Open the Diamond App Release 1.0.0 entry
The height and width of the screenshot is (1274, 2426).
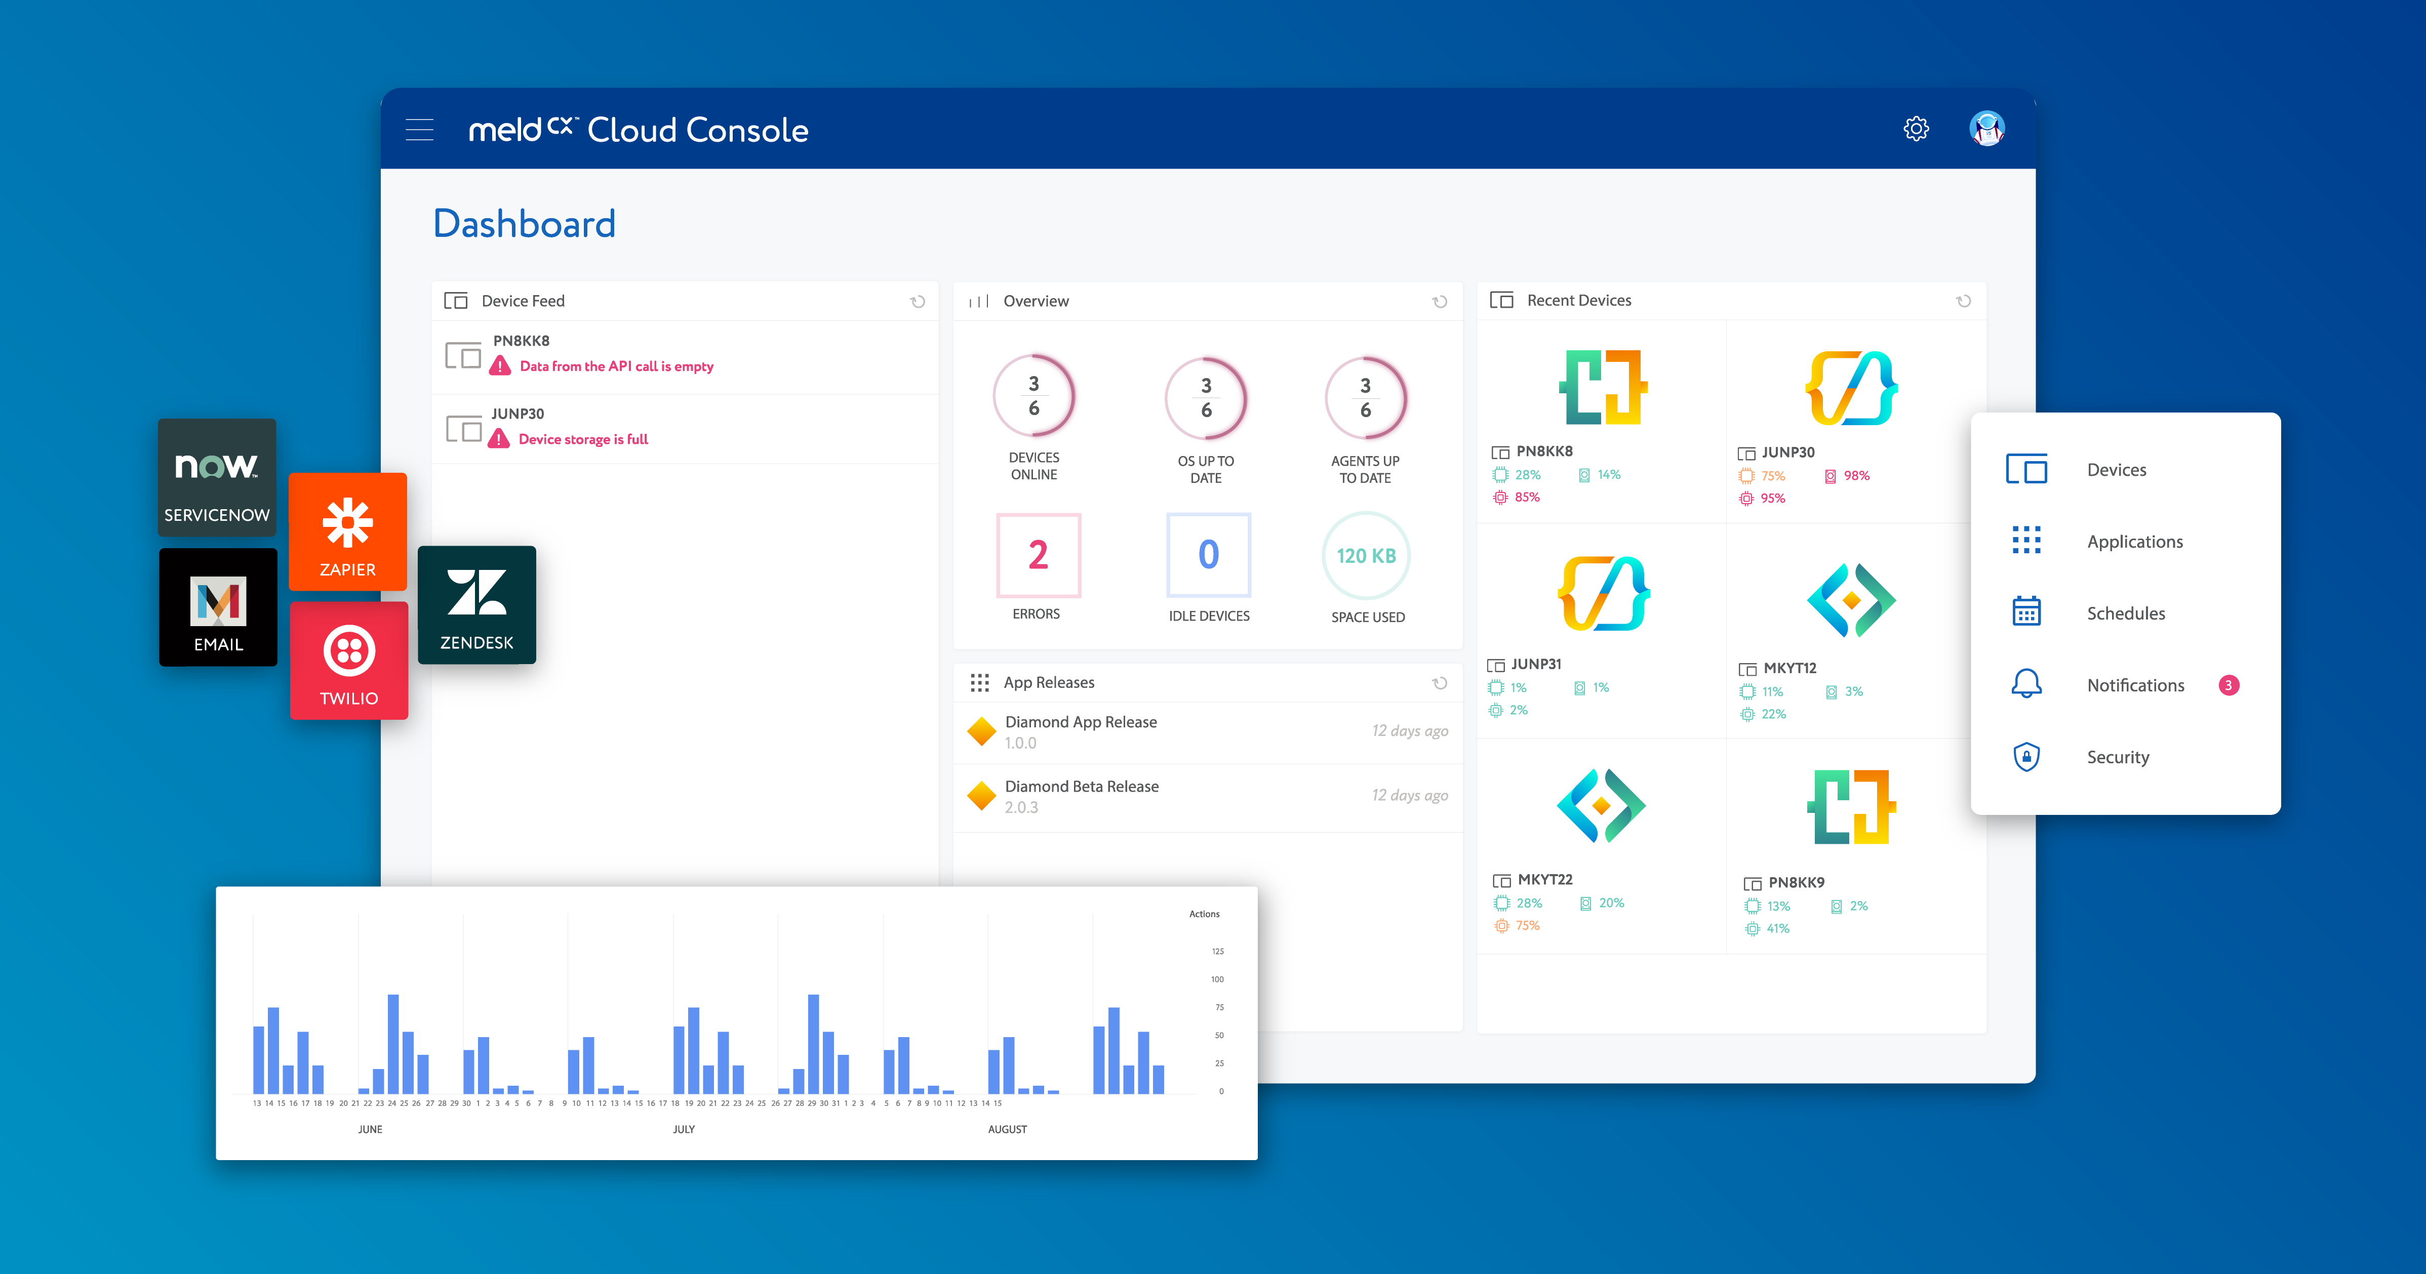(x=1083, y=731)
